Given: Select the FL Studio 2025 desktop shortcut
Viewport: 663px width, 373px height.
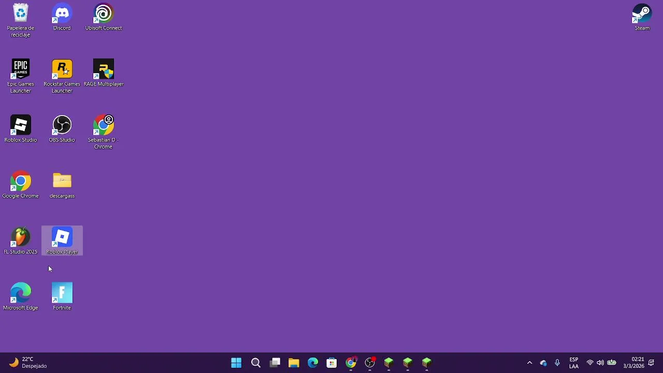Looking at the screenshot, I should (x=21, y=241).
